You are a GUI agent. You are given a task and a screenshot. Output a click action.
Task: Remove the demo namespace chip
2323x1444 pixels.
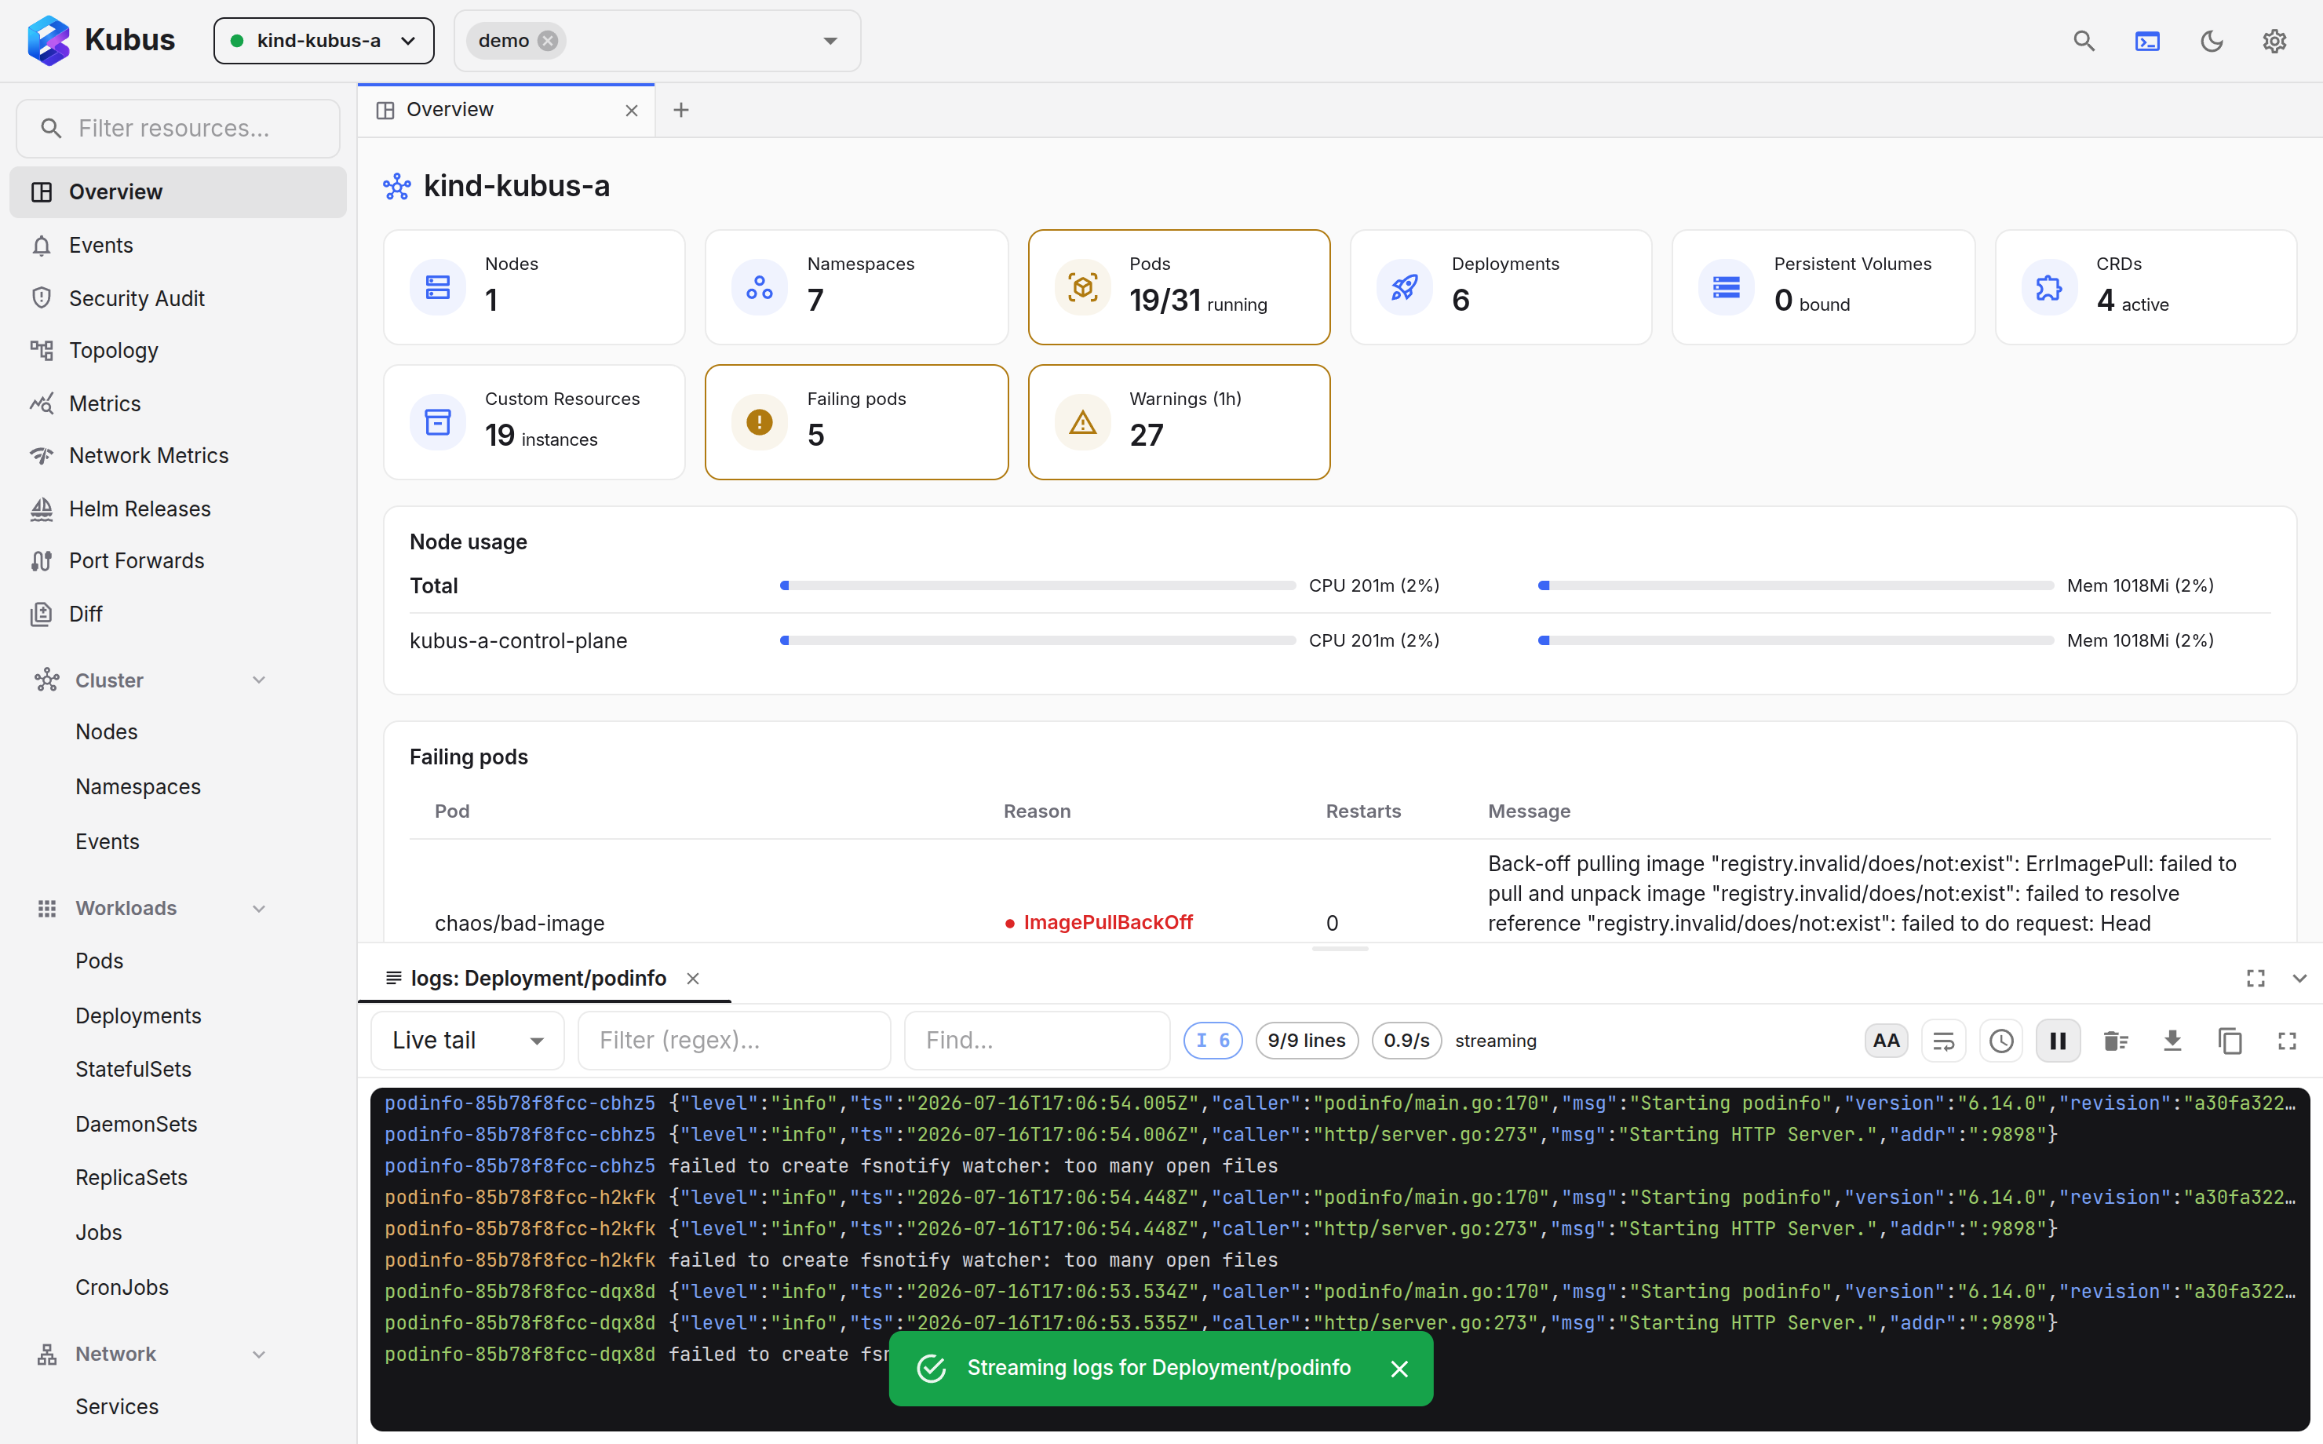pyautogui.click(x=548, y=41)
